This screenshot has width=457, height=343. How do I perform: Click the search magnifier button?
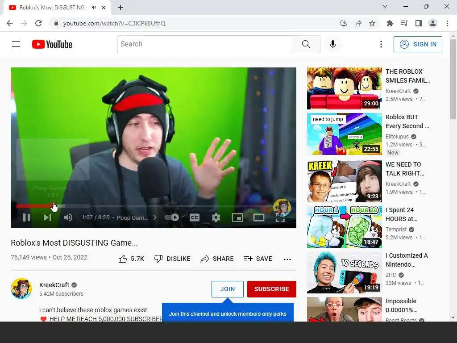pos(306,44)
